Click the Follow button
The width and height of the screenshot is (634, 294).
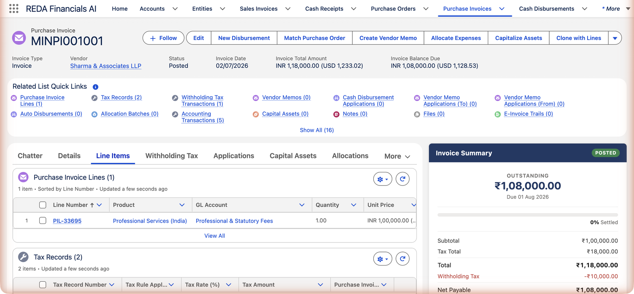point(163,38)
